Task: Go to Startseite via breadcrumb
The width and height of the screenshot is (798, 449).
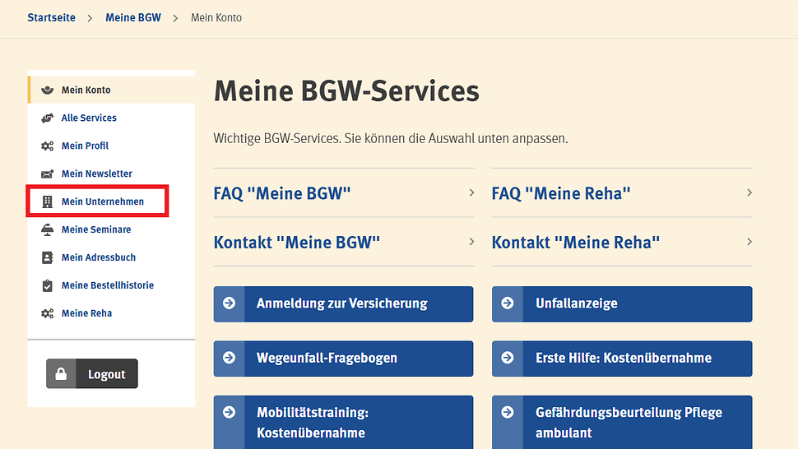Action: click(x=51, y=18)
